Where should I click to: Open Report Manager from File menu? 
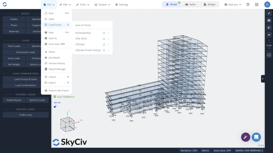(57, 69)
